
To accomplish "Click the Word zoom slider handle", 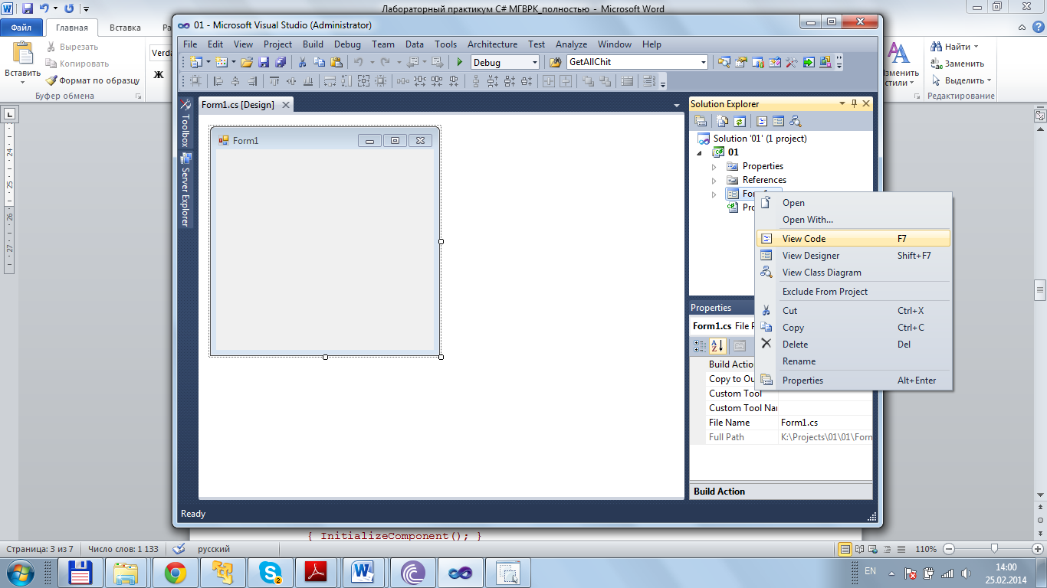I will pos(994,549).
